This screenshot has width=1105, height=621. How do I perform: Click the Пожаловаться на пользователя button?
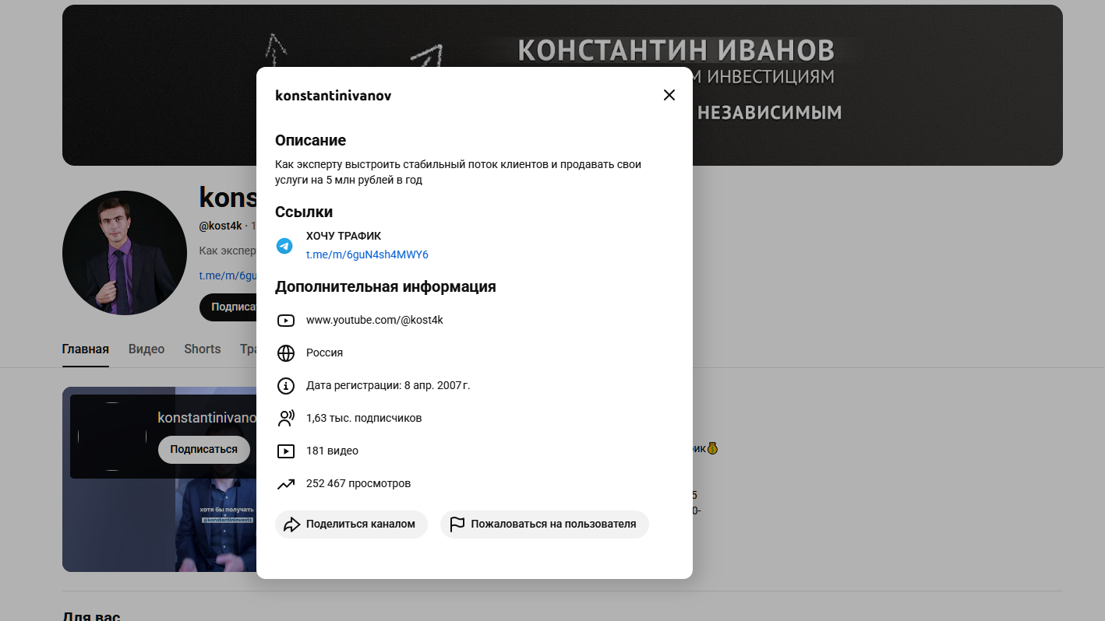545,525
